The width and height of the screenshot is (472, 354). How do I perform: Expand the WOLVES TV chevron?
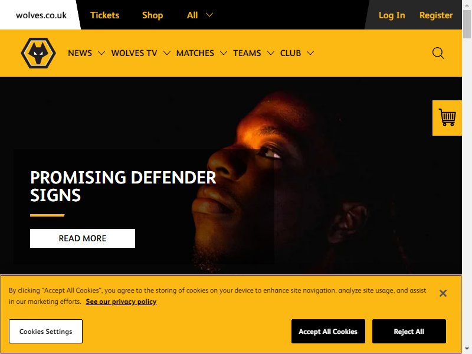167,53
